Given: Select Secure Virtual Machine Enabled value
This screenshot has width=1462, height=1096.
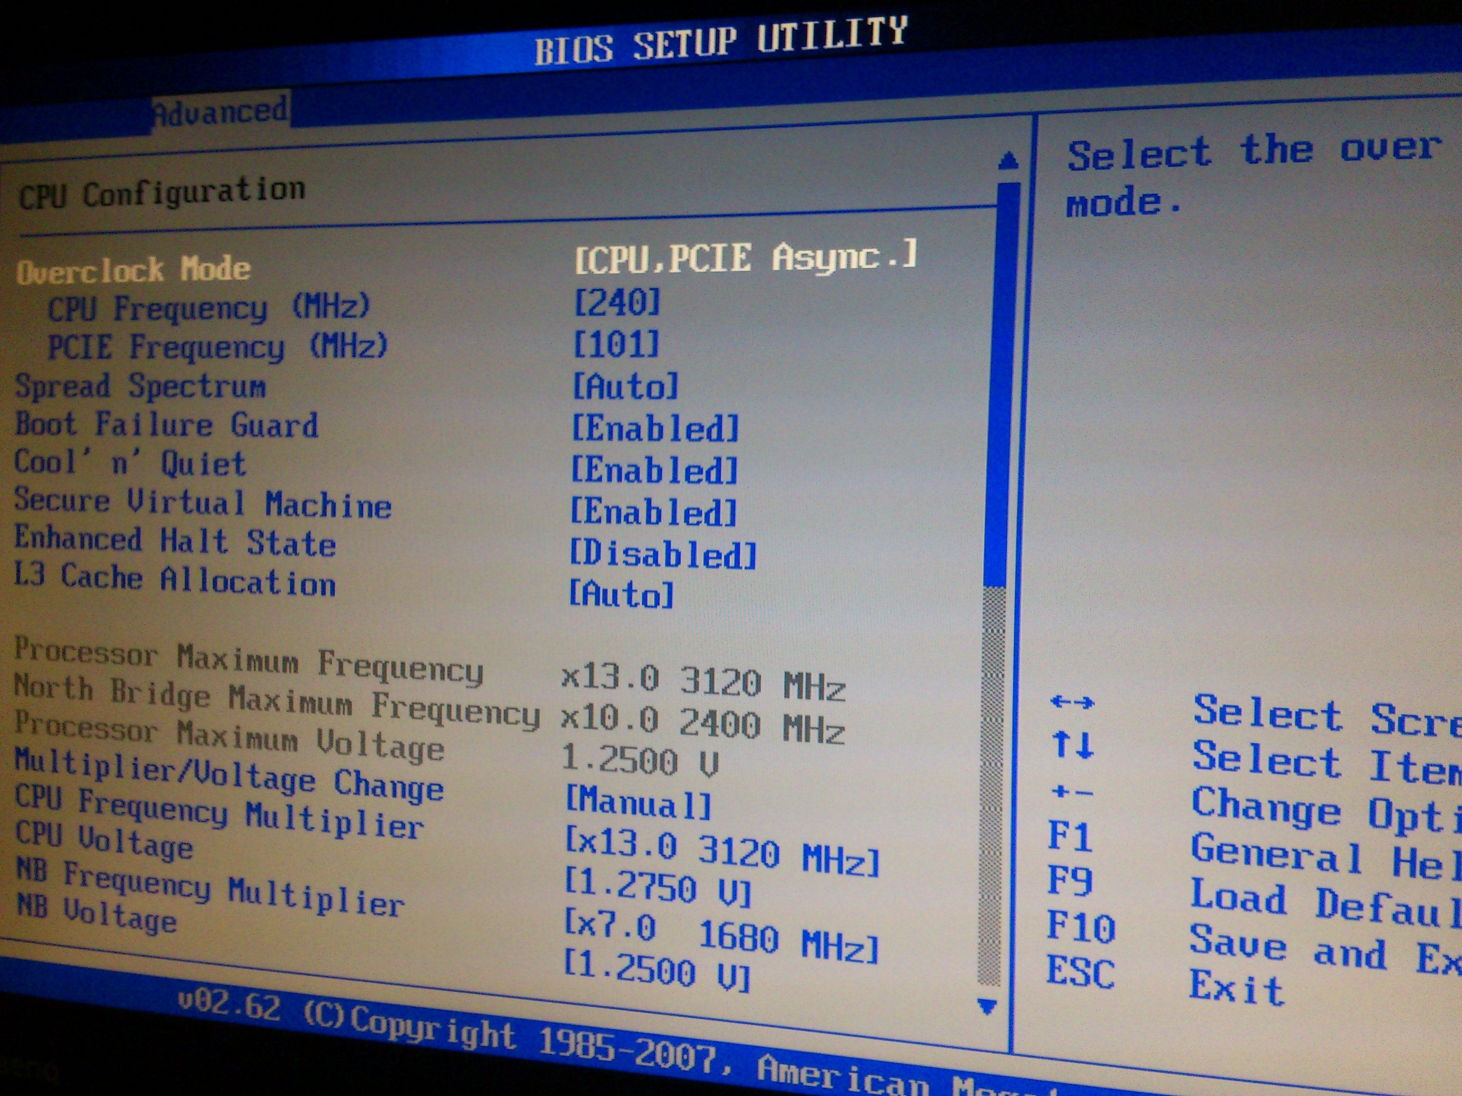Looking at the screenshot, I should 653,513.
